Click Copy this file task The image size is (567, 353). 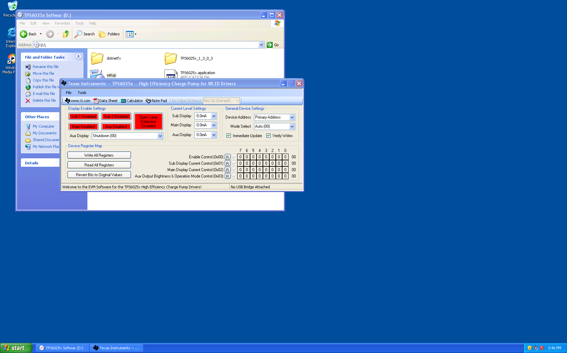40,80
